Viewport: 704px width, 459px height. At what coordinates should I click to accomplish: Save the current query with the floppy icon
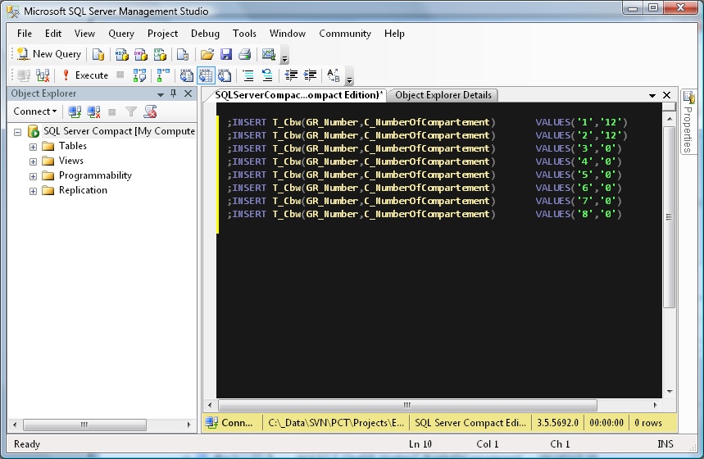pyautogui.click(x=226, y=54)
